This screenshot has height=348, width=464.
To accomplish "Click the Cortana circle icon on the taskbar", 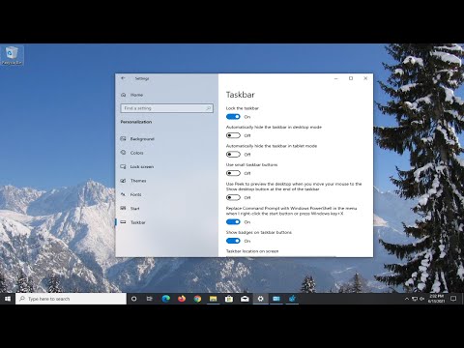I will (133, 299).
